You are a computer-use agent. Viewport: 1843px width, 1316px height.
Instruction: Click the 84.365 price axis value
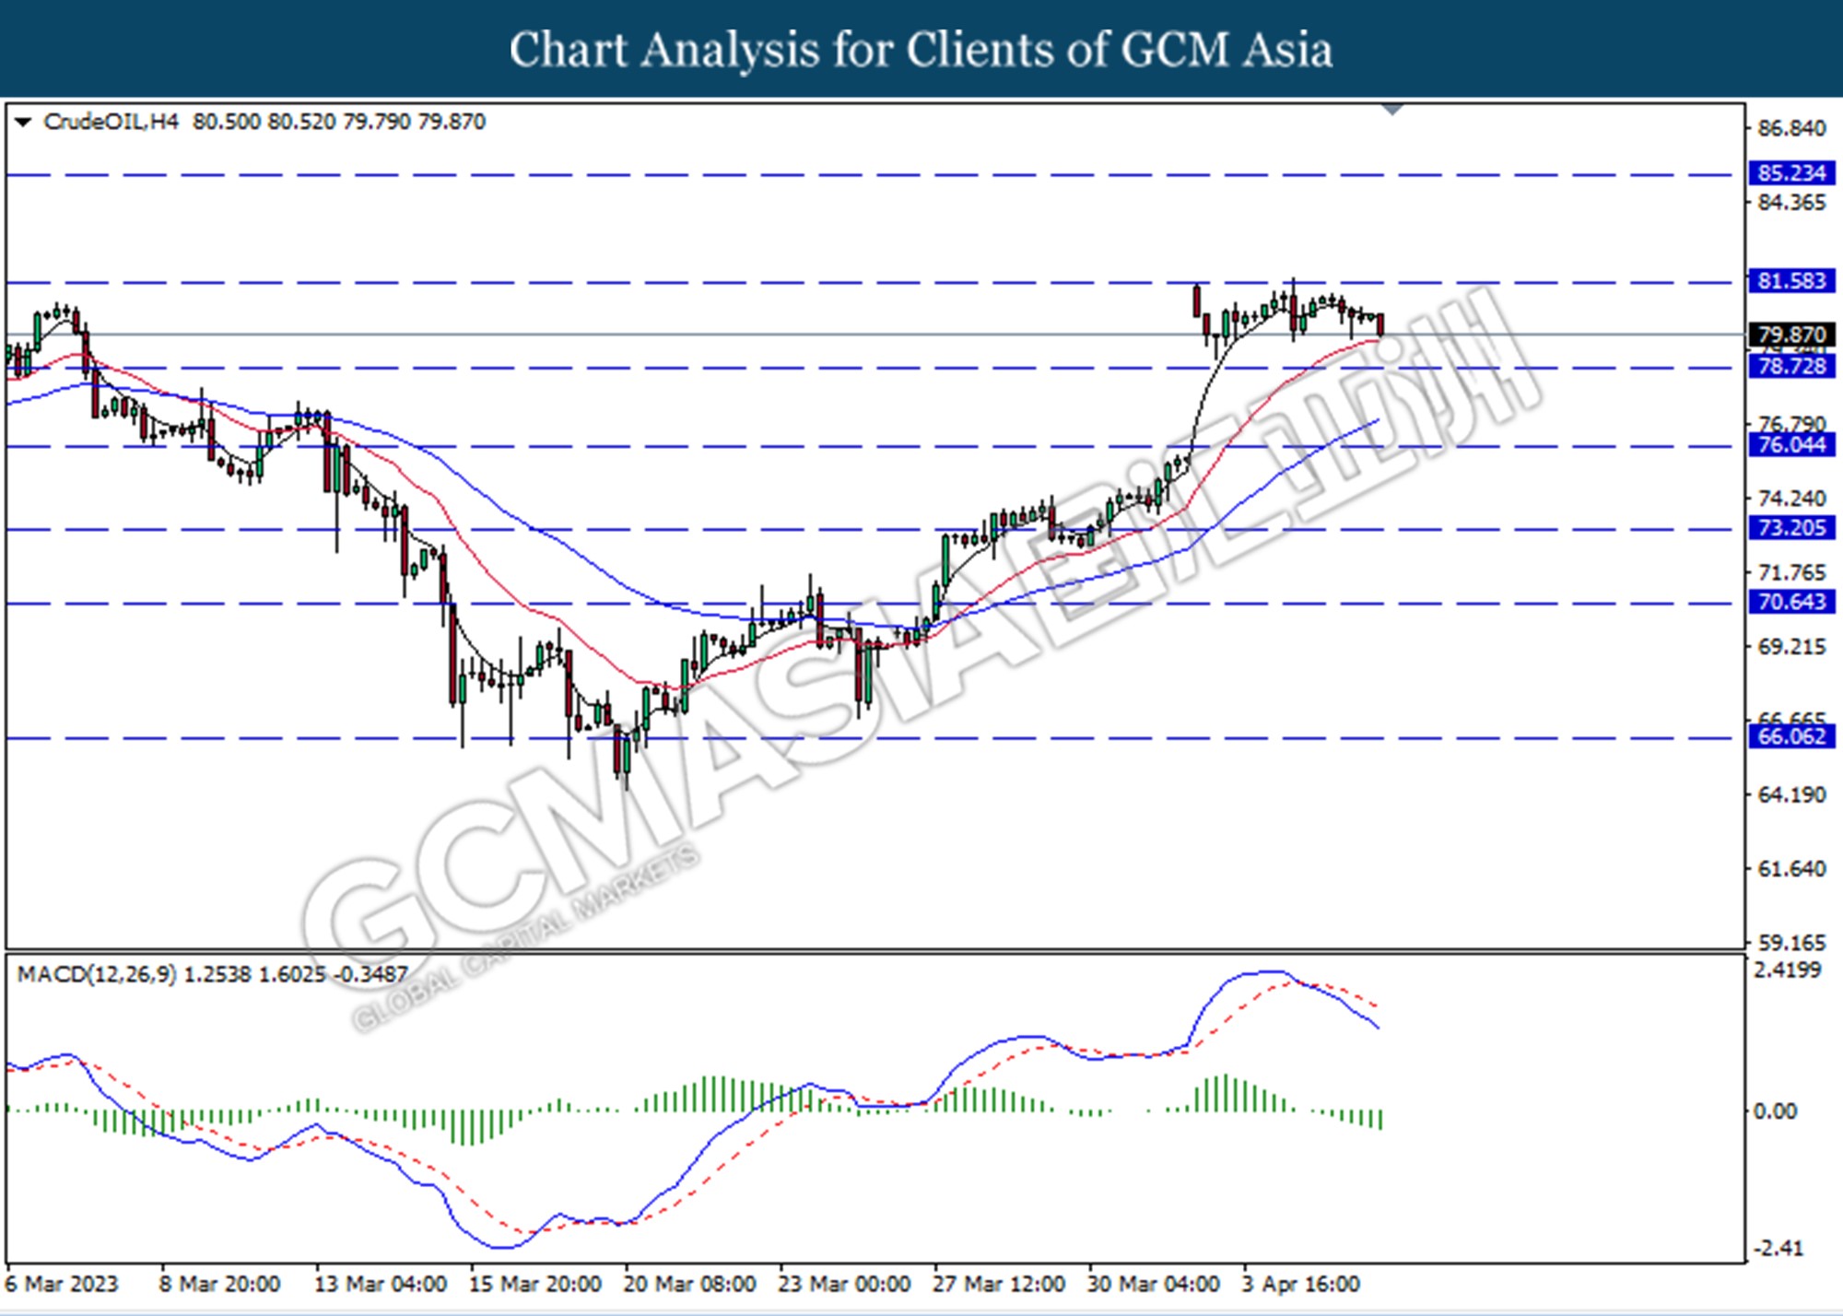coord(1791,203)
